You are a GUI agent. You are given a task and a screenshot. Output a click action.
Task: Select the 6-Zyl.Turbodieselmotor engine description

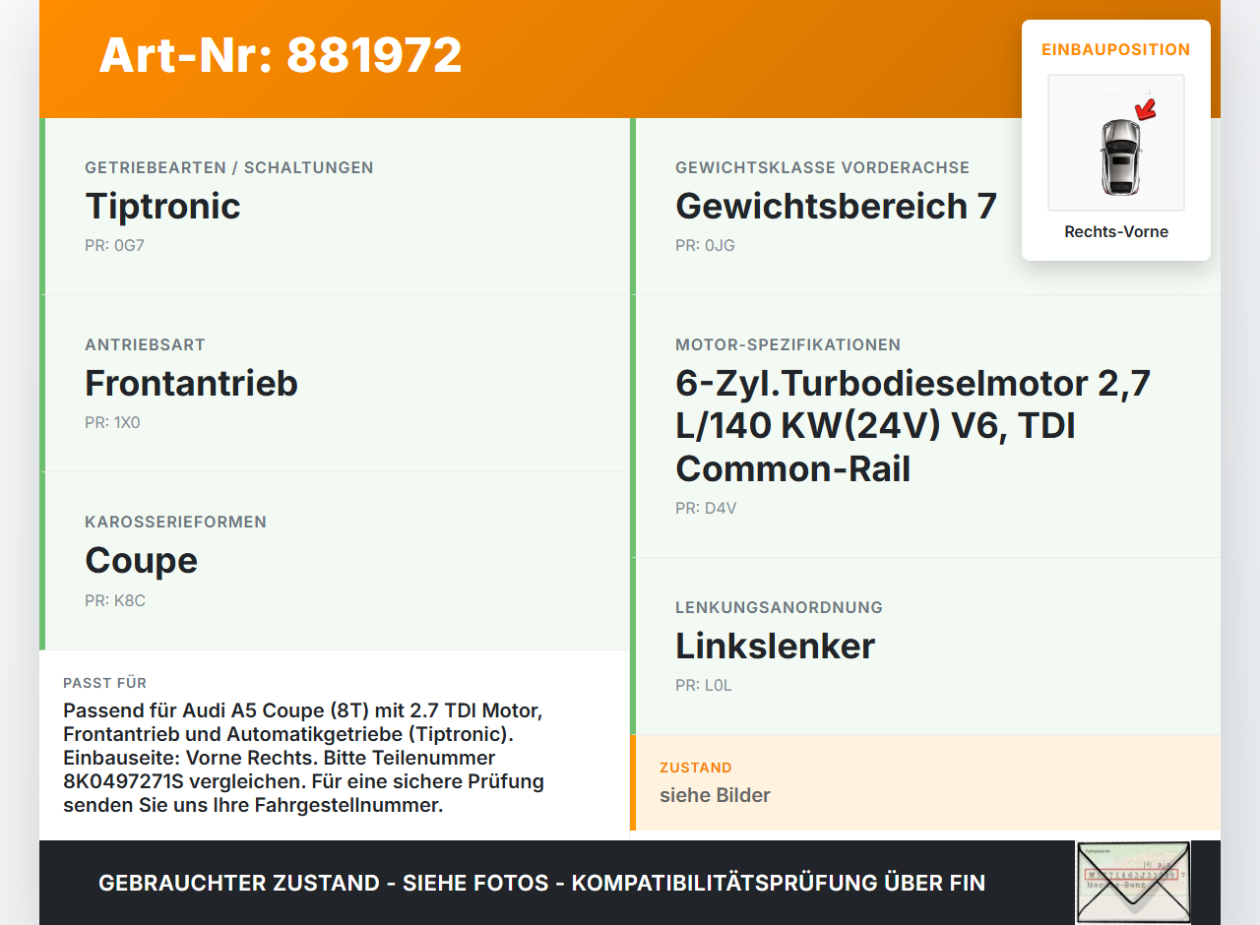click(x=913, y=425)
